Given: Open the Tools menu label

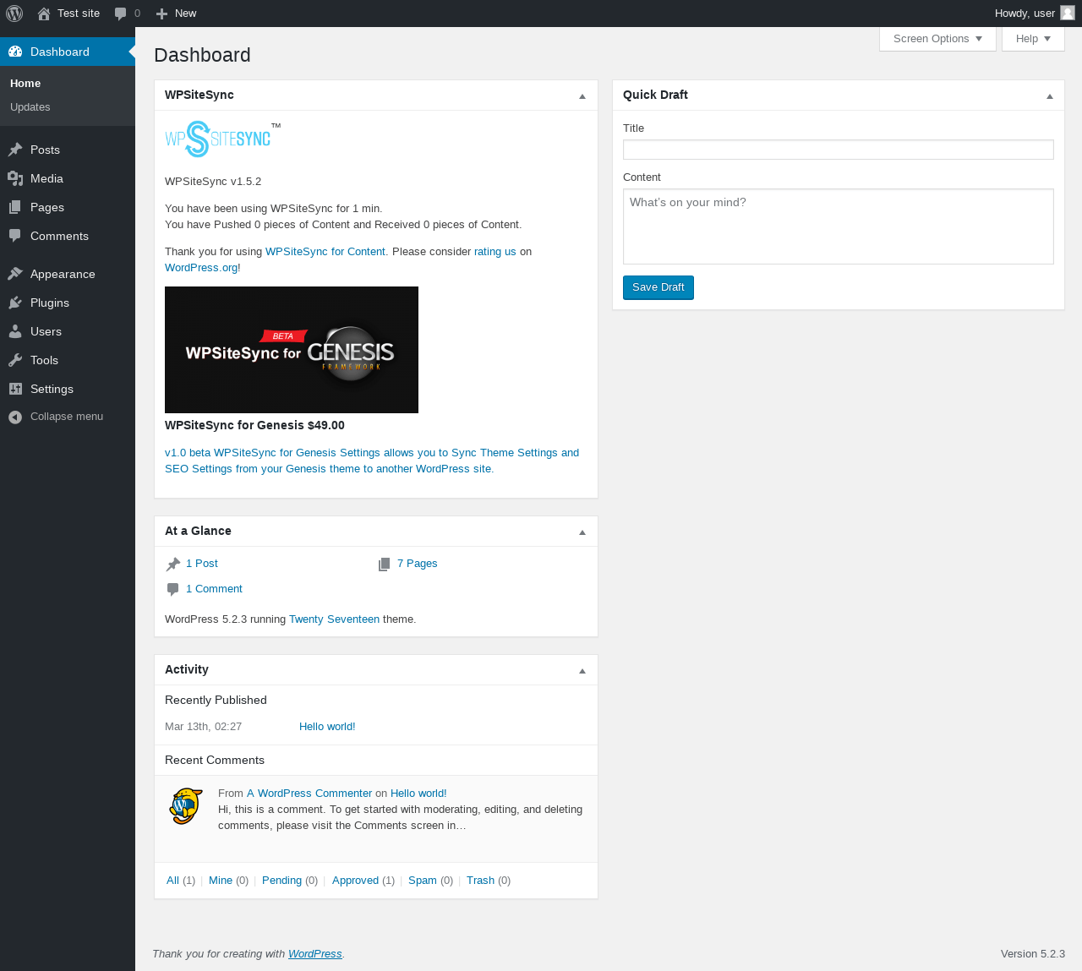Looking at the screenshot, I should coord(44,360).
